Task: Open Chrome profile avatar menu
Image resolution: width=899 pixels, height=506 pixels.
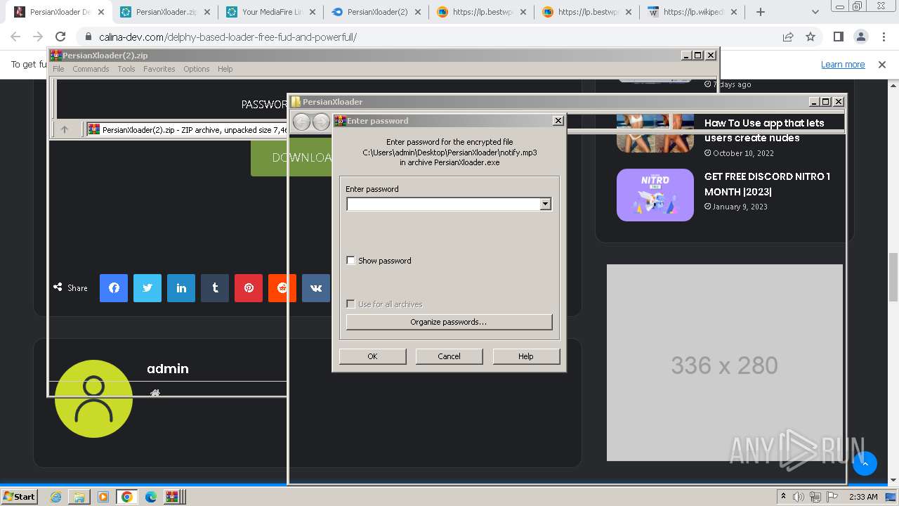Action: [860, 37]
